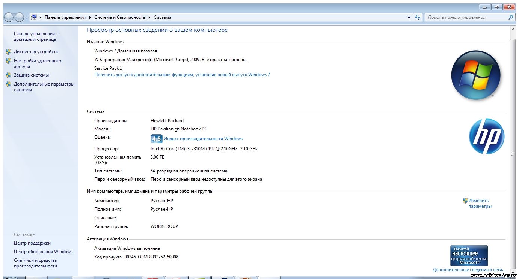
Task: Click 'Просмотр основных сведений о вашем компьютере' heading
Action: click(x=157, y=30)
